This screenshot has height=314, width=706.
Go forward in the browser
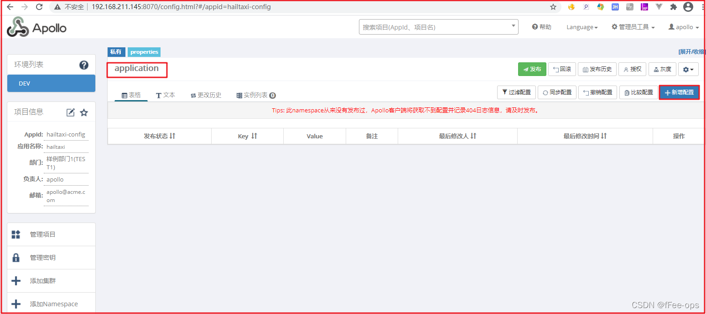[x=25, y=7]
